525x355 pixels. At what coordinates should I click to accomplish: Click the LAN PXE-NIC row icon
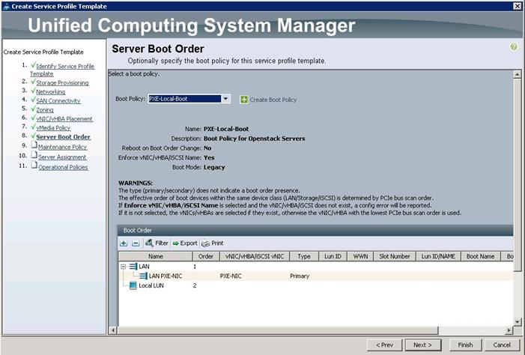[x=143, y=276]
